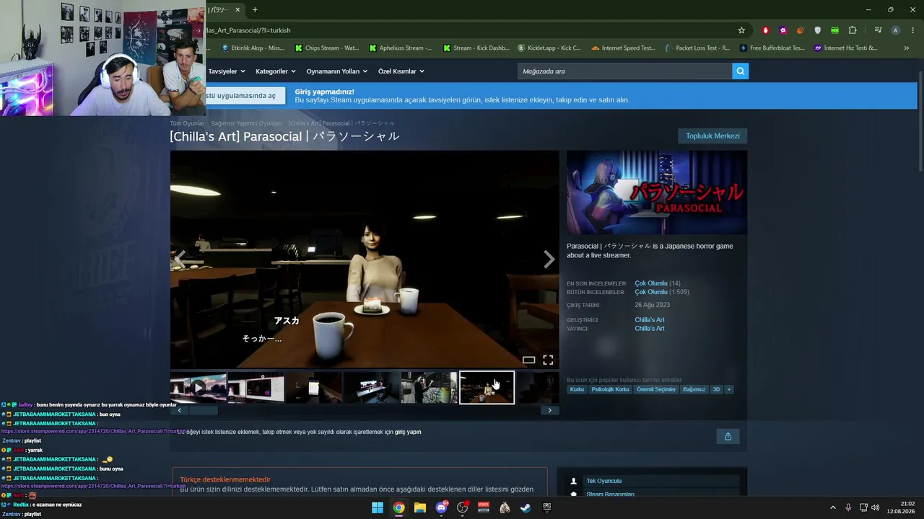Toggle fullscreen on the screenshot viewer

click(x=548, y=360)
